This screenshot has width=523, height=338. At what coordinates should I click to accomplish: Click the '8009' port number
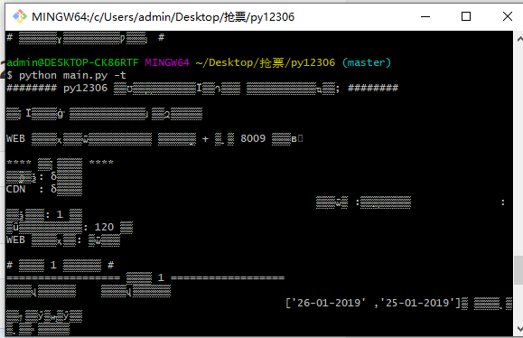[253, 138]
